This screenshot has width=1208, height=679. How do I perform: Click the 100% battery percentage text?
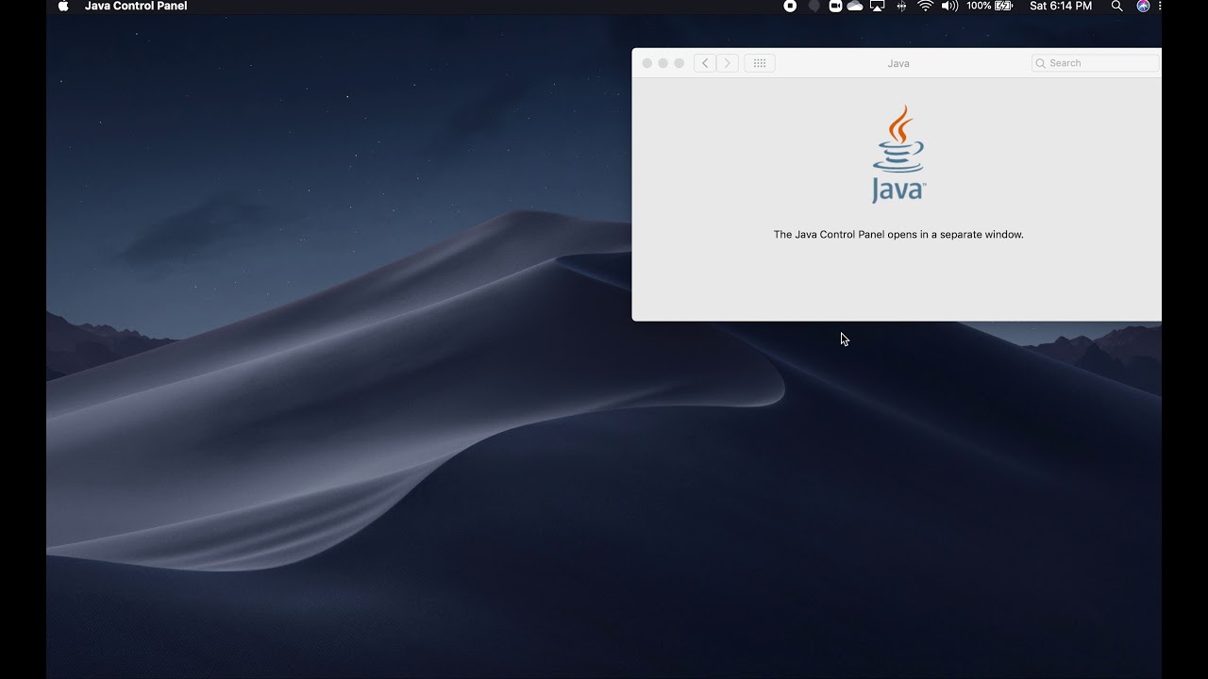coord(979,6)
